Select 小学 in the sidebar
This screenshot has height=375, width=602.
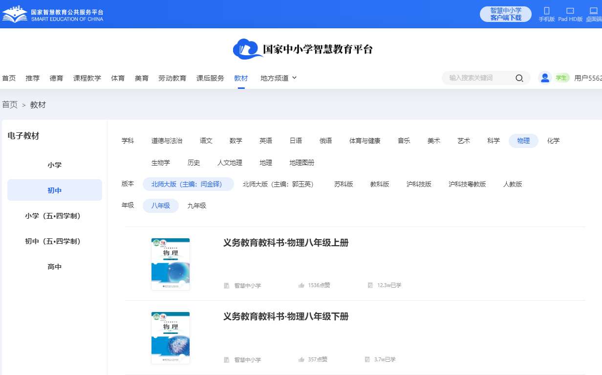[x=55, y=165]
